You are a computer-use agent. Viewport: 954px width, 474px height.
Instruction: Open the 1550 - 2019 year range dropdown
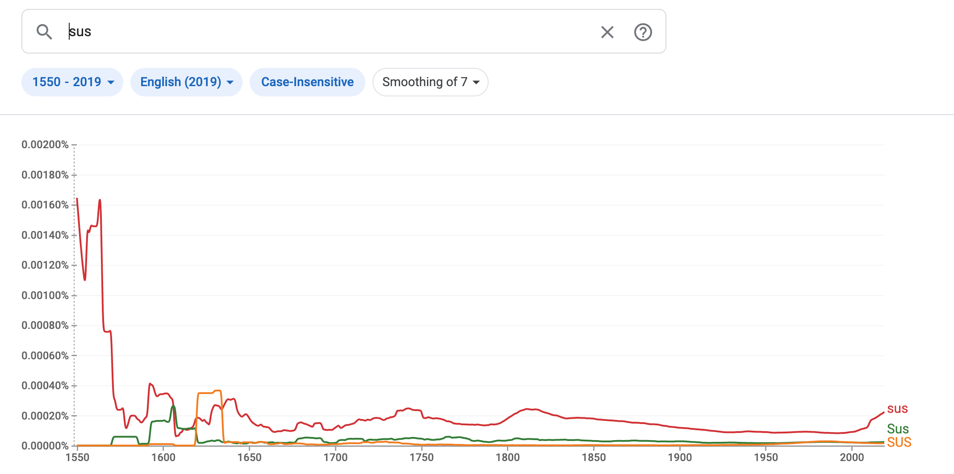click(72, 82)
